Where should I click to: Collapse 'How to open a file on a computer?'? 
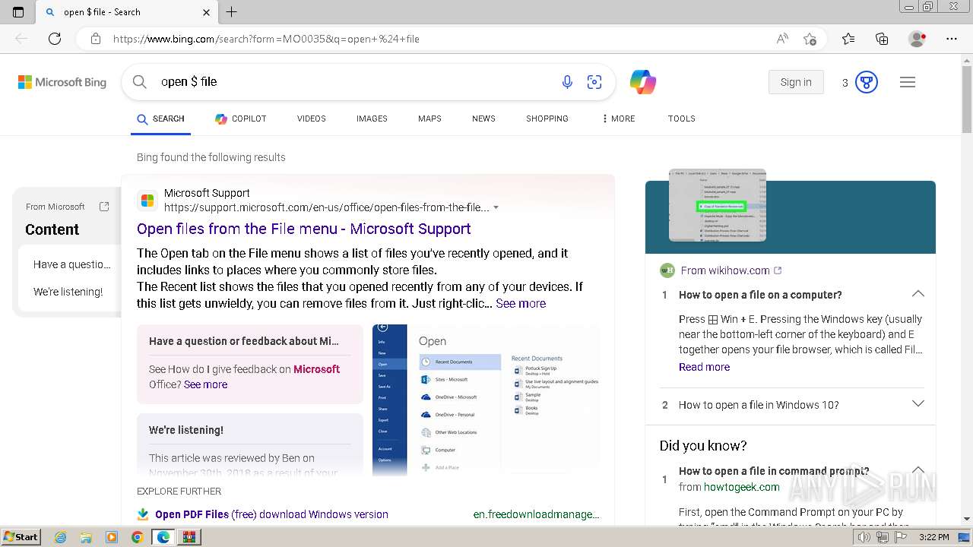pyautogui.click(x=918, y=294)
